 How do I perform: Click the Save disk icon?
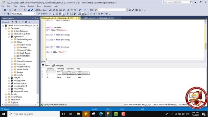pos(29,10)
